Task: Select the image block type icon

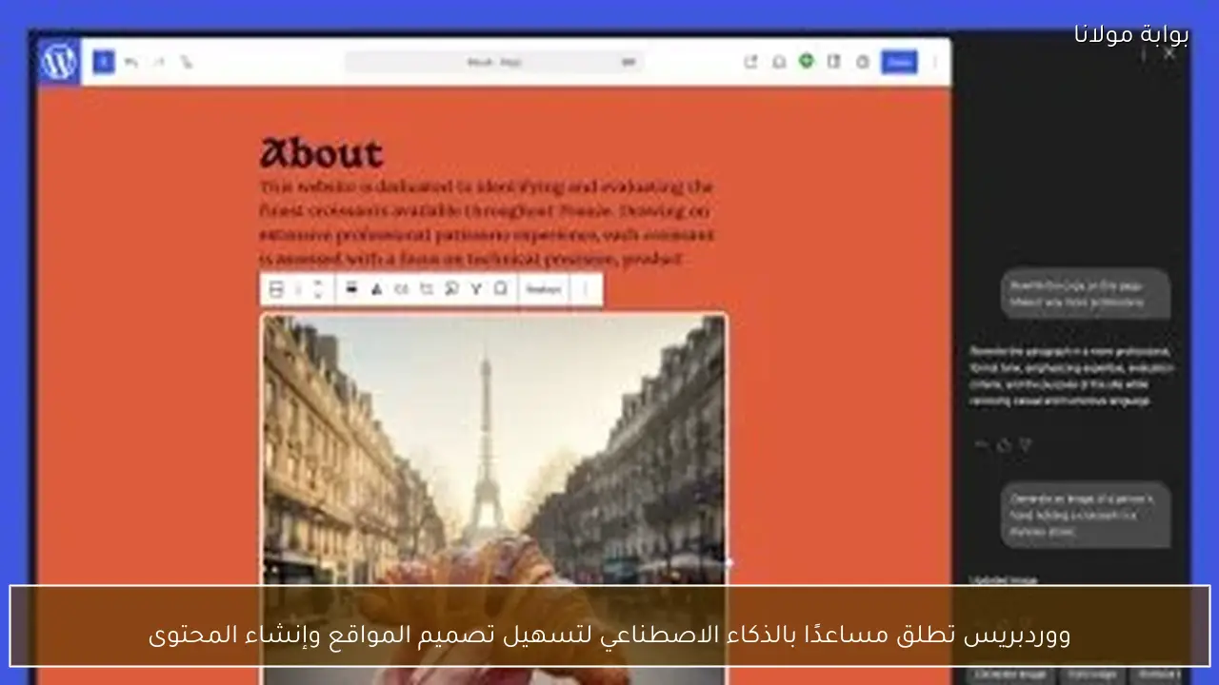Action: tap(275, 289)
